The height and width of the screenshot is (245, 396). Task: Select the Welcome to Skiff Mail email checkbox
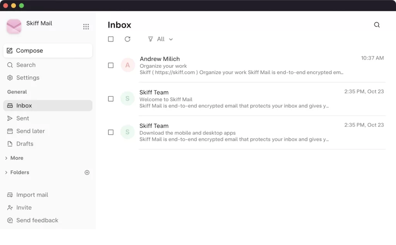click(111, 99)
